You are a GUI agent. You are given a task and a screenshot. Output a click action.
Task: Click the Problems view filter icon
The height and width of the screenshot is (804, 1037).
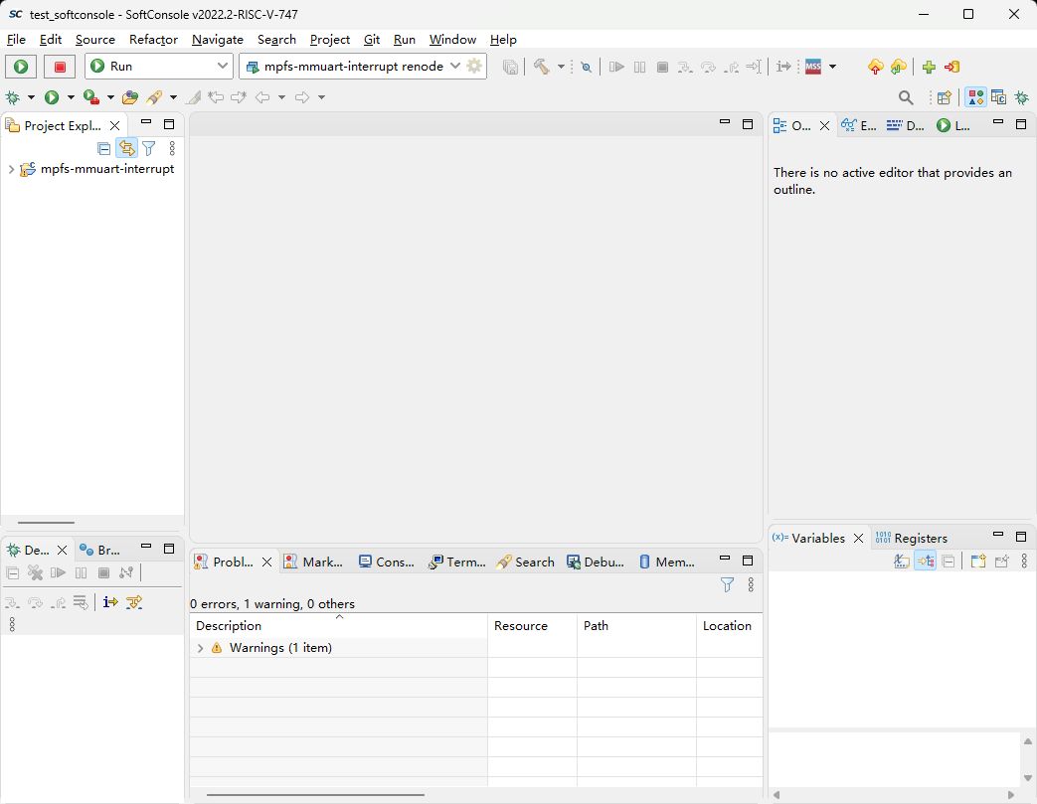(x=727, y=585)
